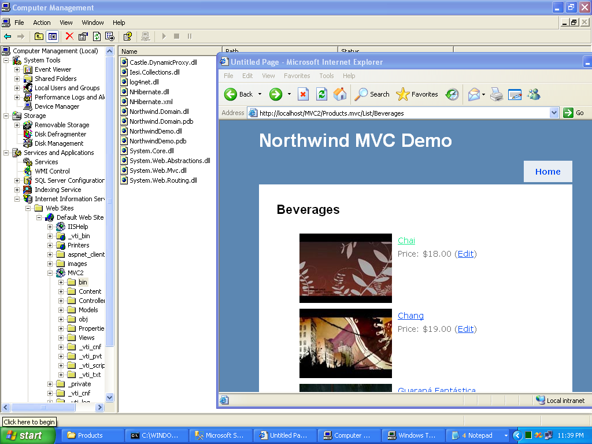Click the Windows start button
The height and width of the screenshot is (444, 592).
click(x=27, y=435)
